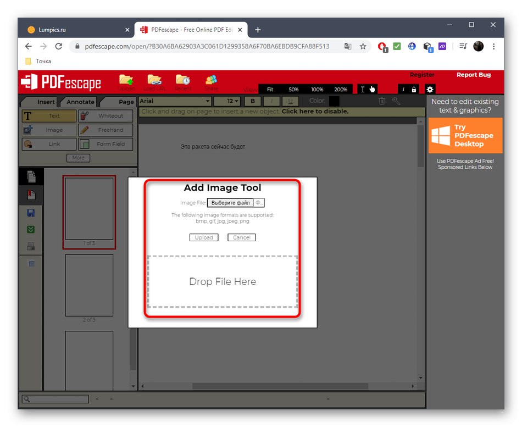Viewport: 522px width, 427px height.
Task: Toggle italic text formatting
Action: (x=271, y=101)
